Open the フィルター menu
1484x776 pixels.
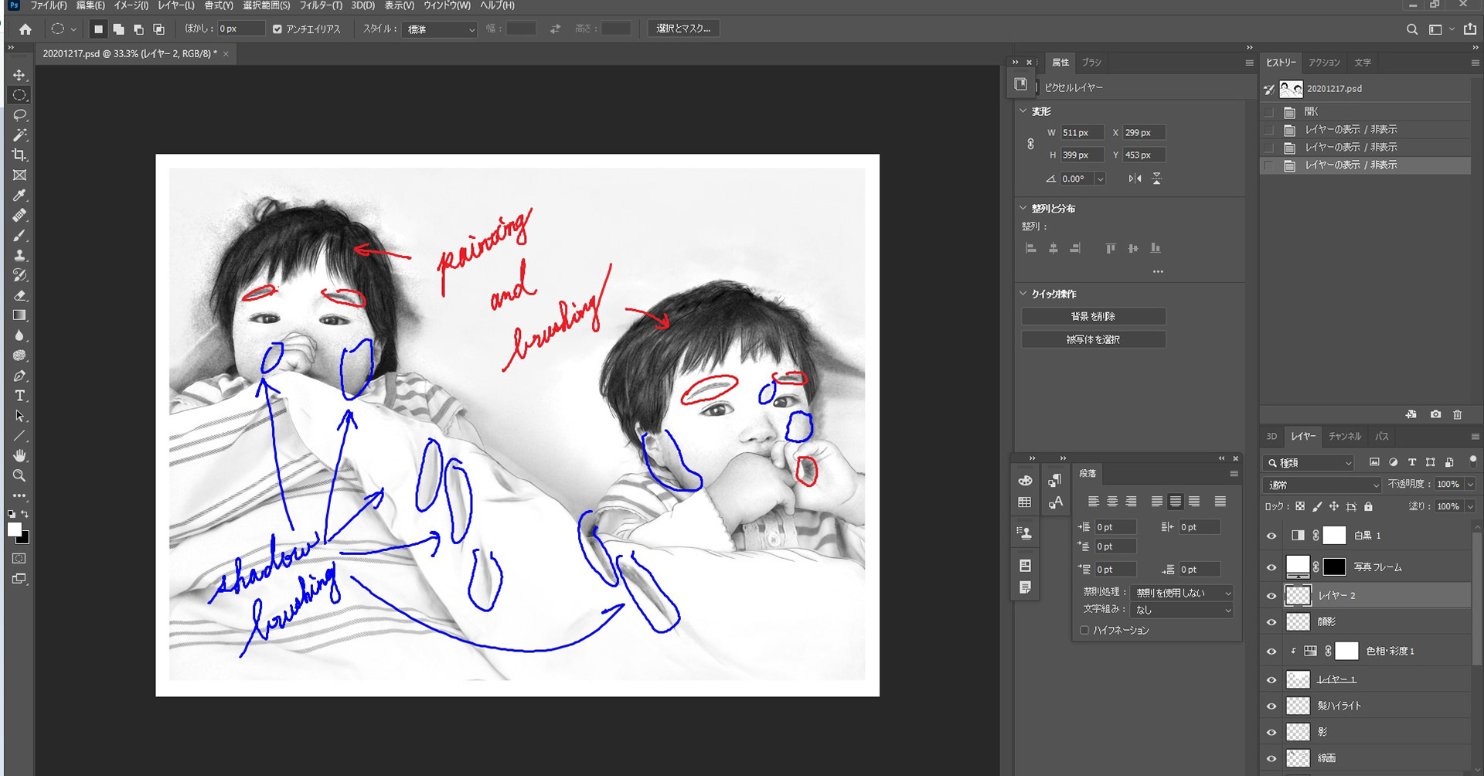321,5
